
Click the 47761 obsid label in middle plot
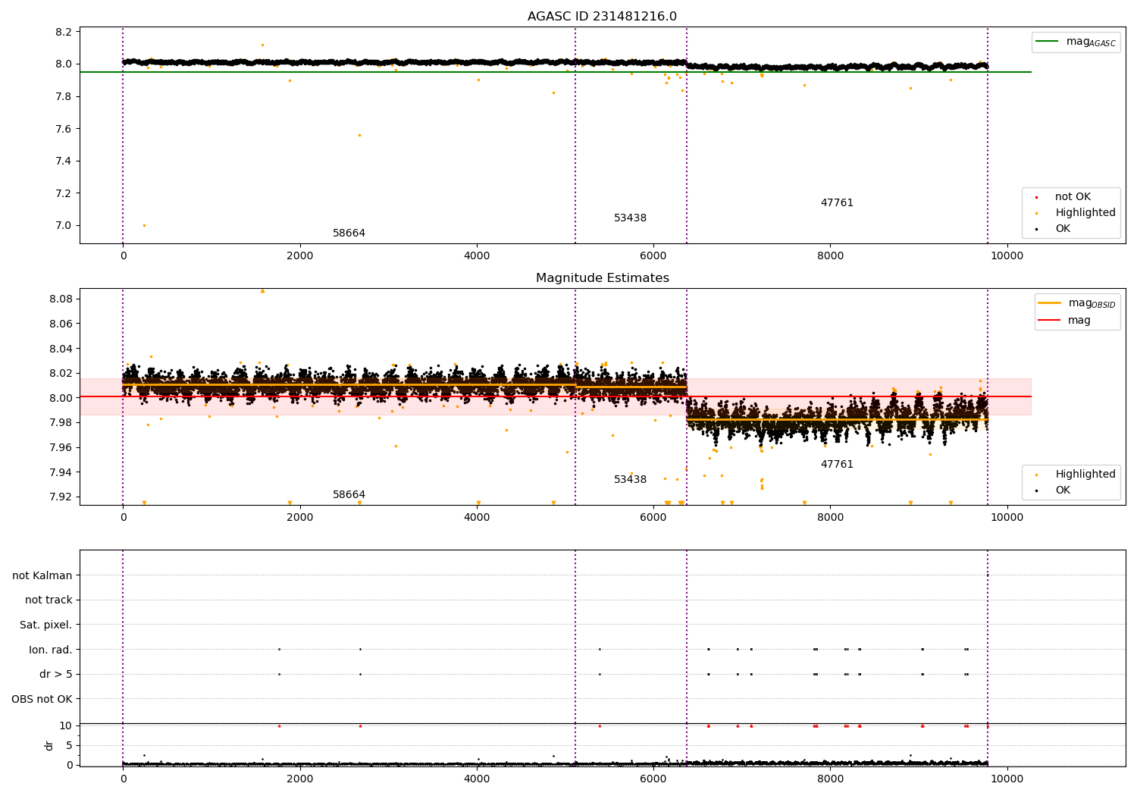click(837, 465)
